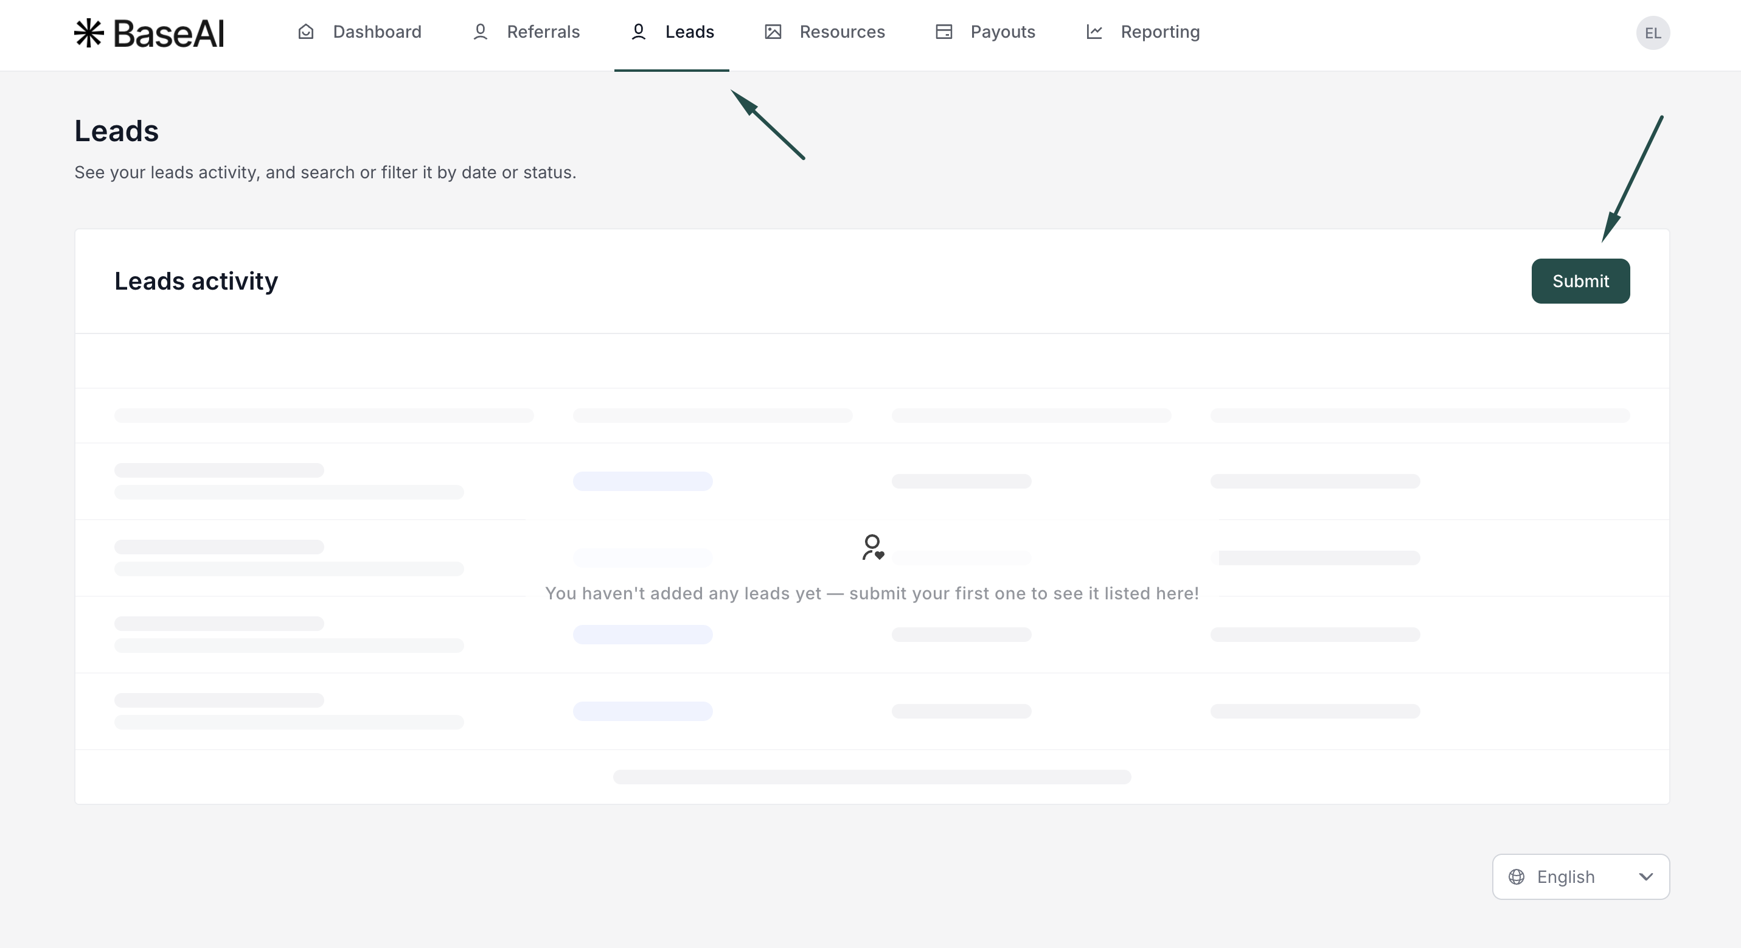Screen dimensions: 1741x948
Task: Open the Resources tab
Action: coord(841,32)
